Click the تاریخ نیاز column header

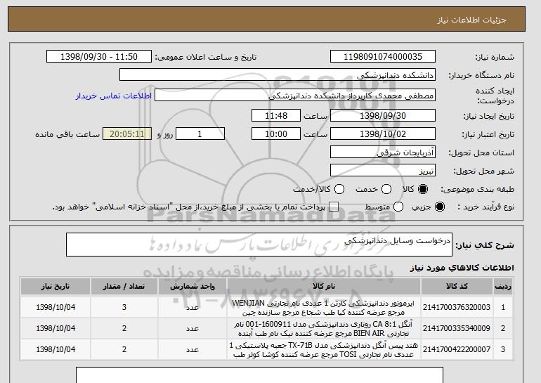pos(56,287)
